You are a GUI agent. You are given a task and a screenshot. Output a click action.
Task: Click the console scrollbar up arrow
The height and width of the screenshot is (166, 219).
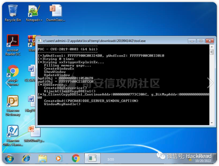pos(212,47)
